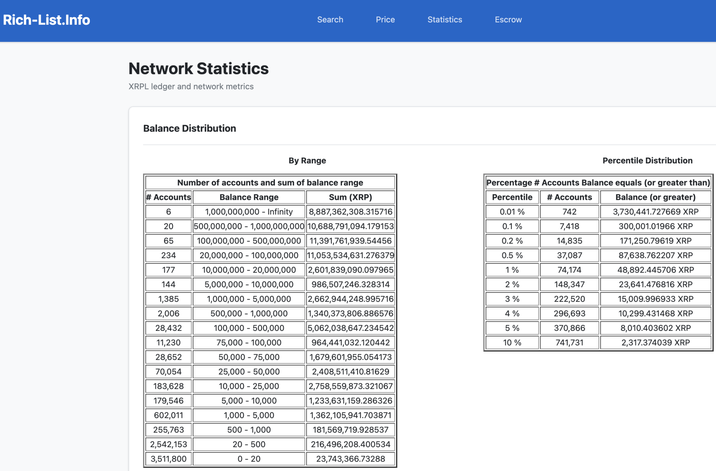Click the Sum (XRP) column header

coord(350,197)
